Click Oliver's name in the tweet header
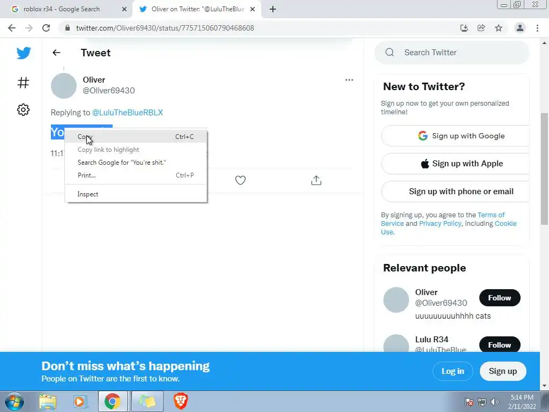This screenshot has width=549, height=412. click(x=94, y=80)
